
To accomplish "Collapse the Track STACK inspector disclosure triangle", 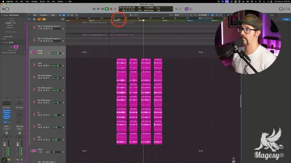I will [2, 42].
